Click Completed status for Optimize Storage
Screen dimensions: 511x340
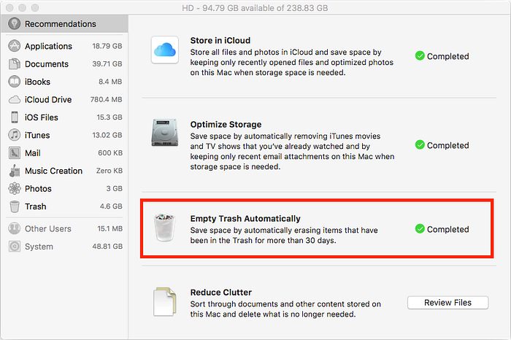point(442,145)
